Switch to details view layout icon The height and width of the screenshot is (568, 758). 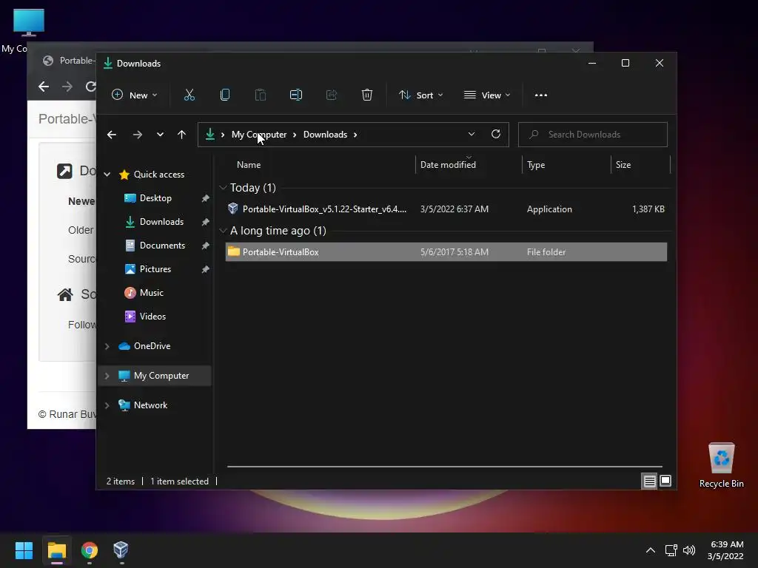tap(649, 481)
